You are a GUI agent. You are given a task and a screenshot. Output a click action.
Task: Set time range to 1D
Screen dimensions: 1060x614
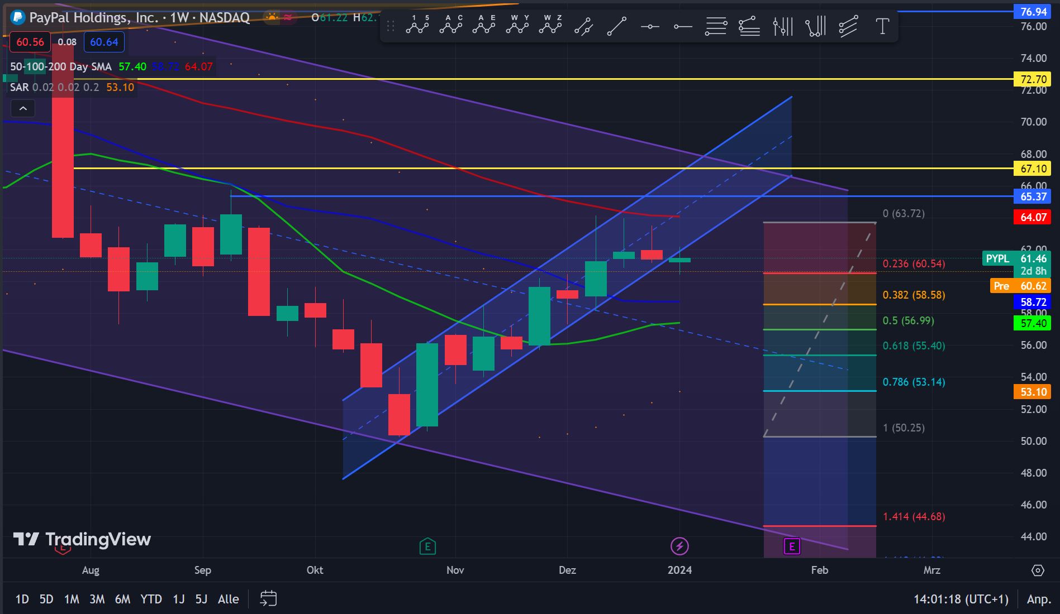click(22, 599)
